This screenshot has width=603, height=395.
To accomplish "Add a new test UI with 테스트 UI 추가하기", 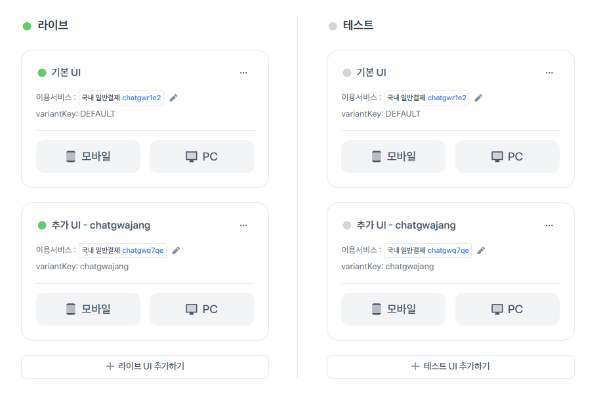I will (450, 367).
